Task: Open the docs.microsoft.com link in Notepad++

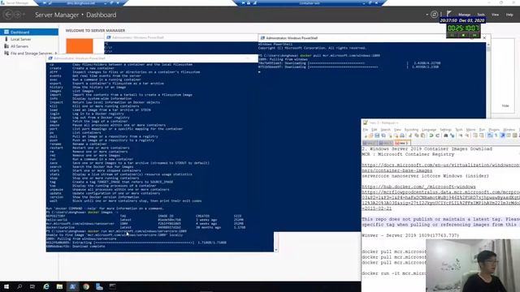Action: 440,168
